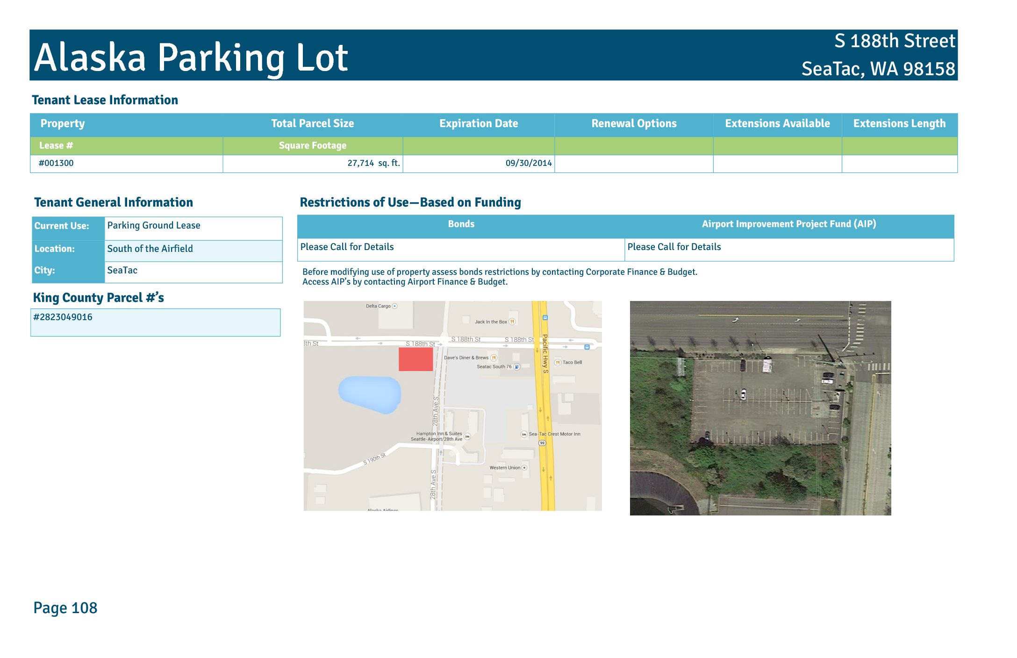Click the aerial photo of the parking lot
The image size is (1017, 658).
(x=760, y=408)
